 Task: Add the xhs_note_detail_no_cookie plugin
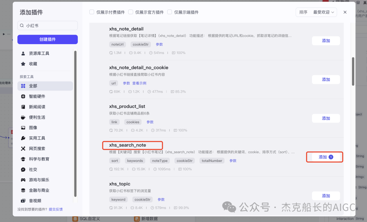(x=326, y=79)
